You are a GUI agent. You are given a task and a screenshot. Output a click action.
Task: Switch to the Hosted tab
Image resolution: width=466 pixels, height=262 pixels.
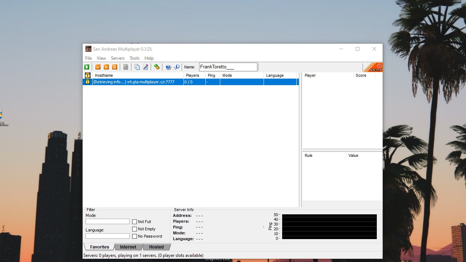[156, 247]
